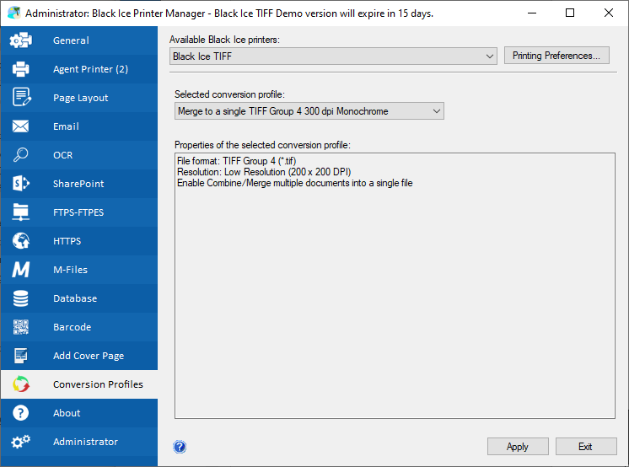Select the About tab
Viewport: 629px width, 467px height.
[x=67, y=413]
